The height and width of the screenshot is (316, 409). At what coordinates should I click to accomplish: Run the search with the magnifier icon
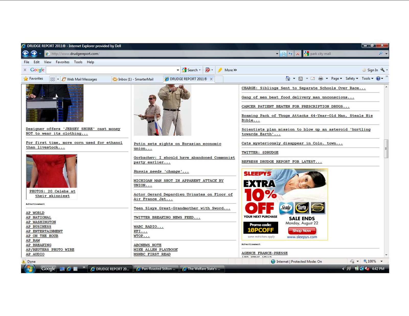381,53
